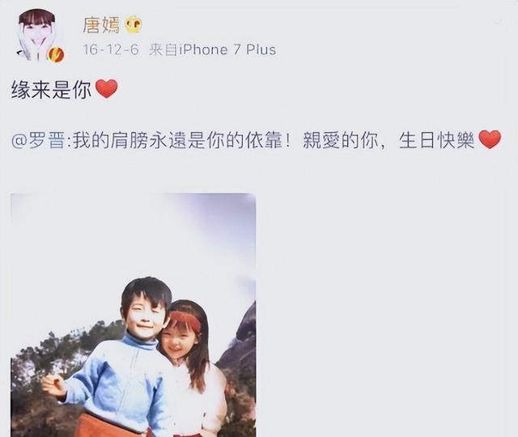Screen dimensions: 518x437
Task: Click the 生日快樂 text in repost
Action: (x=437, y=140)
